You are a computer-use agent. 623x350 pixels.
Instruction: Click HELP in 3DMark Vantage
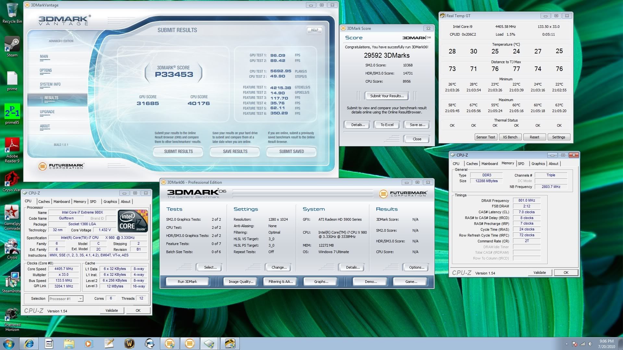coord(314,30)
